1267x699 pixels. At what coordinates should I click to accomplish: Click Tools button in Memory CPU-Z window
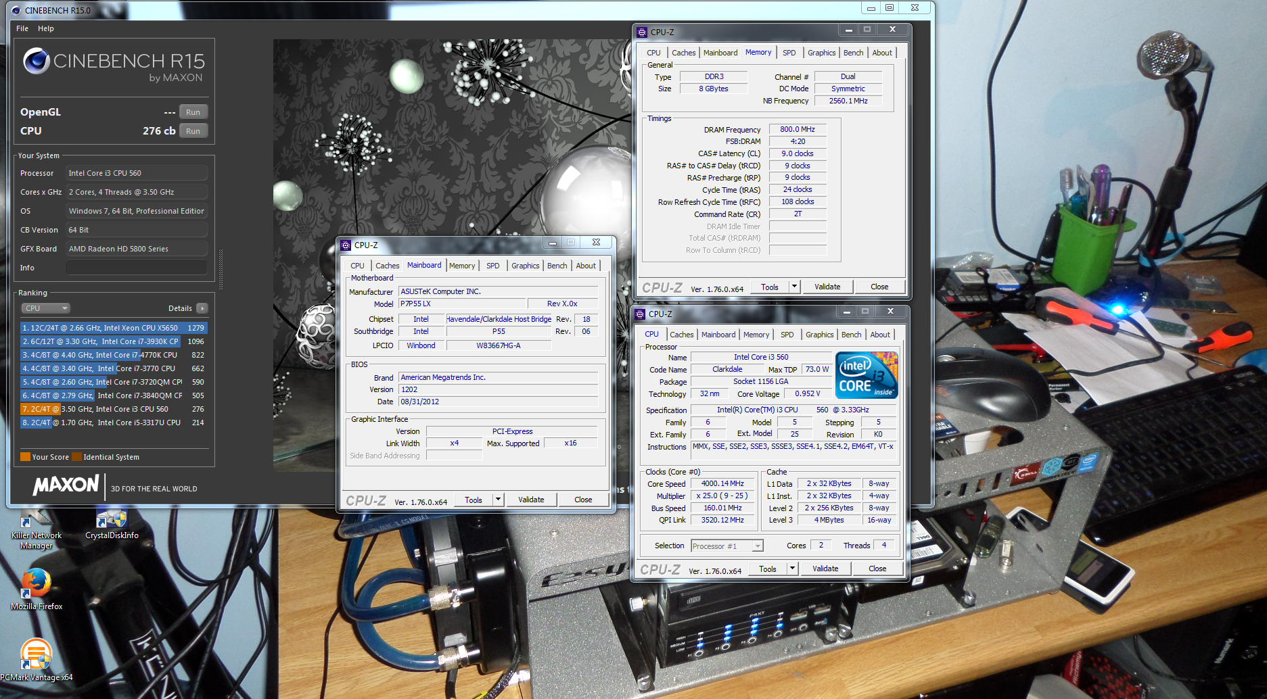click(770, 287)
